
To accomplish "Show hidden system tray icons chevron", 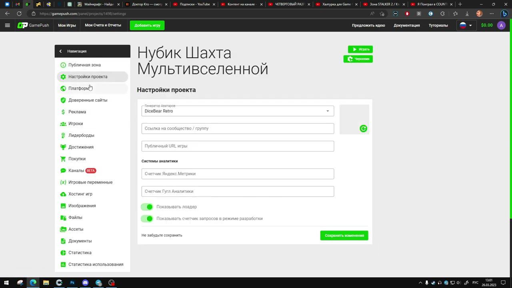I will 420,283.
